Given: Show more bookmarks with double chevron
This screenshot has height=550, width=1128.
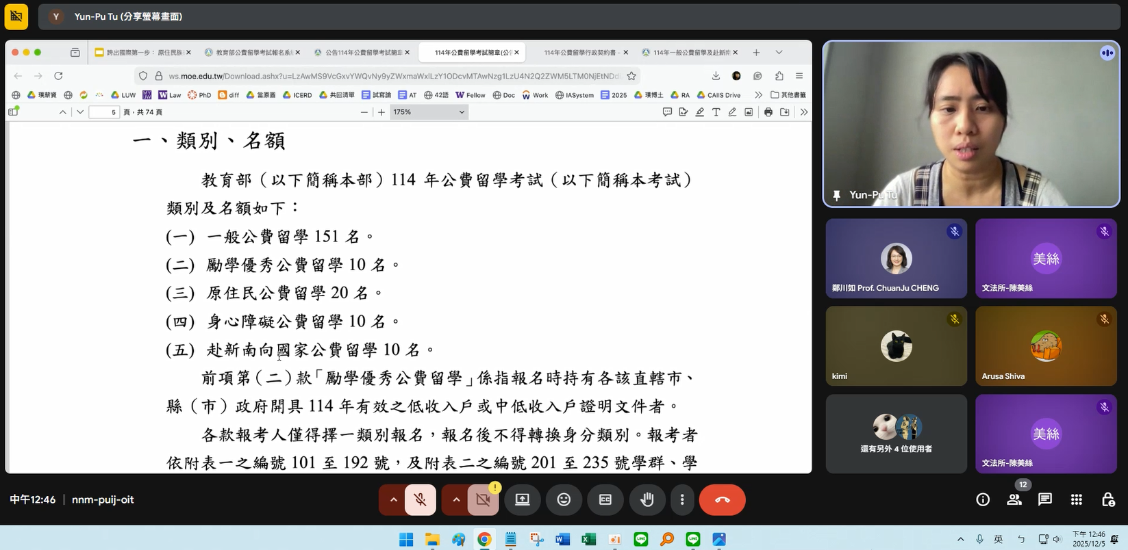Looking at the screenshot, I should 758,95.
